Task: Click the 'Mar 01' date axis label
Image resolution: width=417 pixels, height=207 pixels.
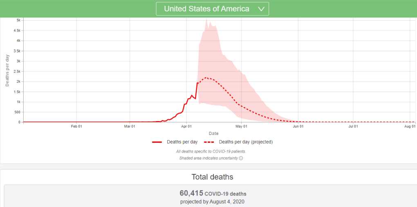Action: [130, 127]
